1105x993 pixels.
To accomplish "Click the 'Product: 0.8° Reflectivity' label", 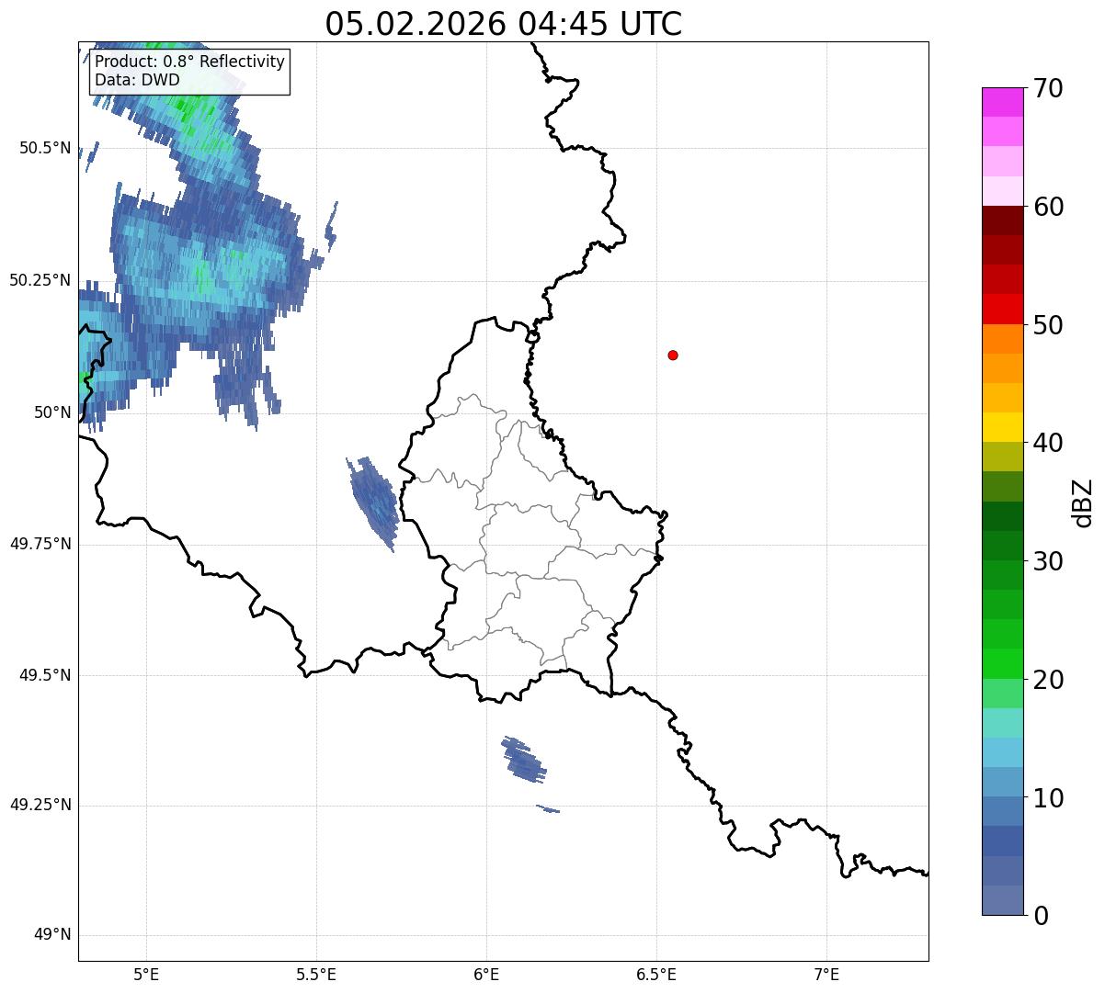I will tap(190, 62).
